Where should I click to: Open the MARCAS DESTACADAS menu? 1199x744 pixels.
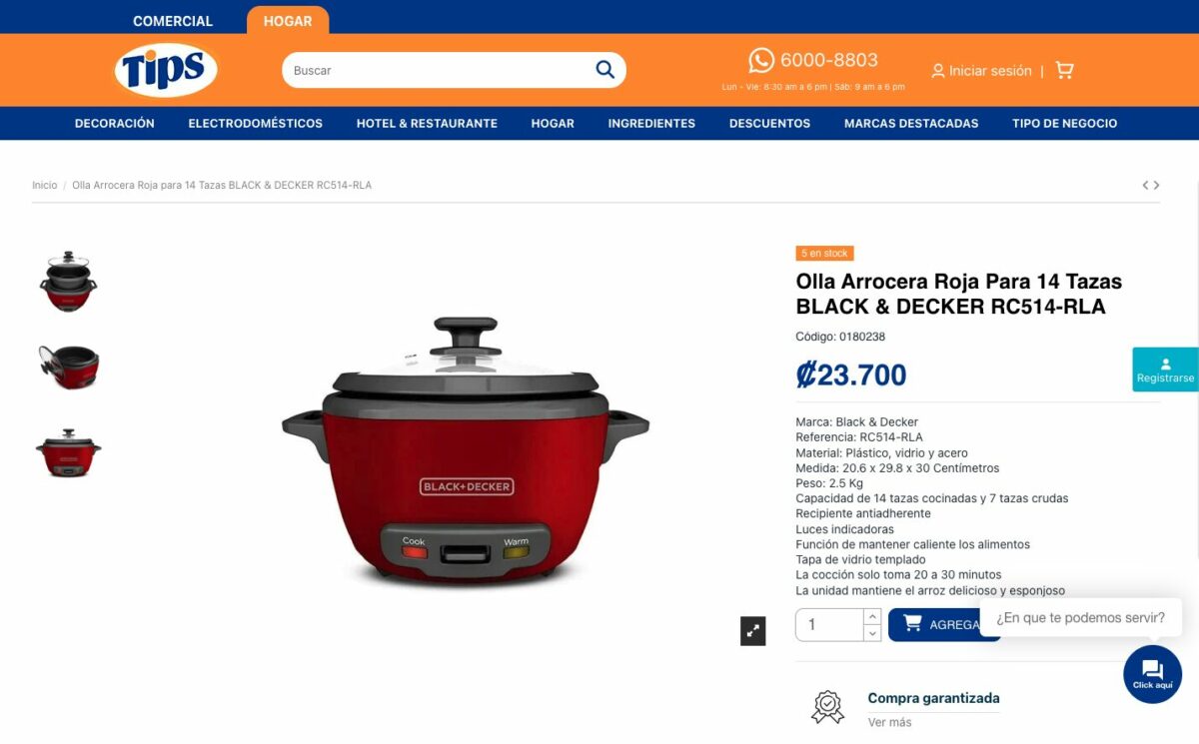pos(911,123)
